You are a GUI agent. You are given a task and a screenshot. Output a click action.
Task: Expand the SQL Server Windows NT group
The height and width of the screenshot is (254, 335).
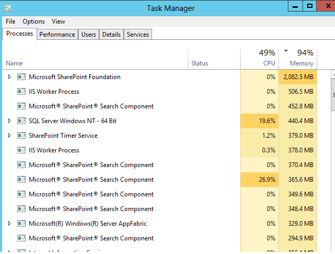tap(9, 121)
